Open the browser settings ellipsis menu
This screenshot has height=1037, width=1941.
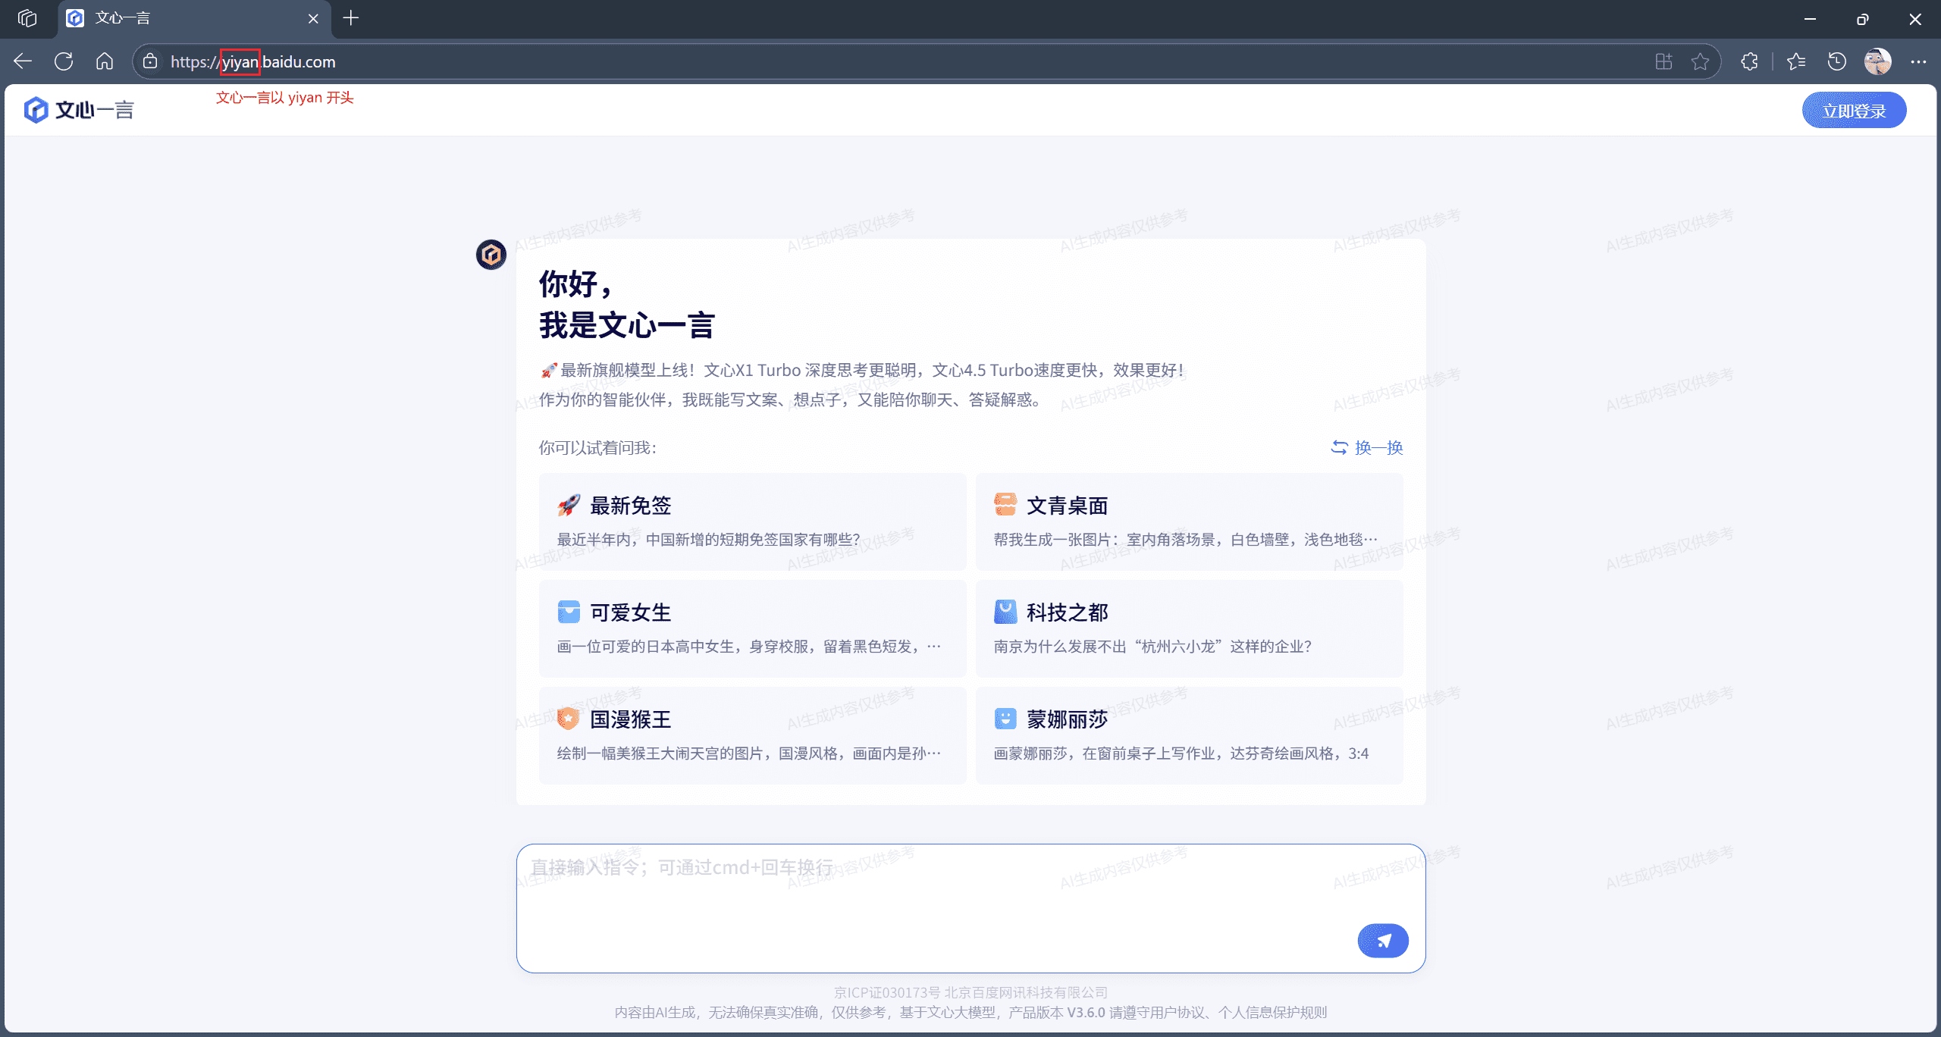(x=1918, y=61)
